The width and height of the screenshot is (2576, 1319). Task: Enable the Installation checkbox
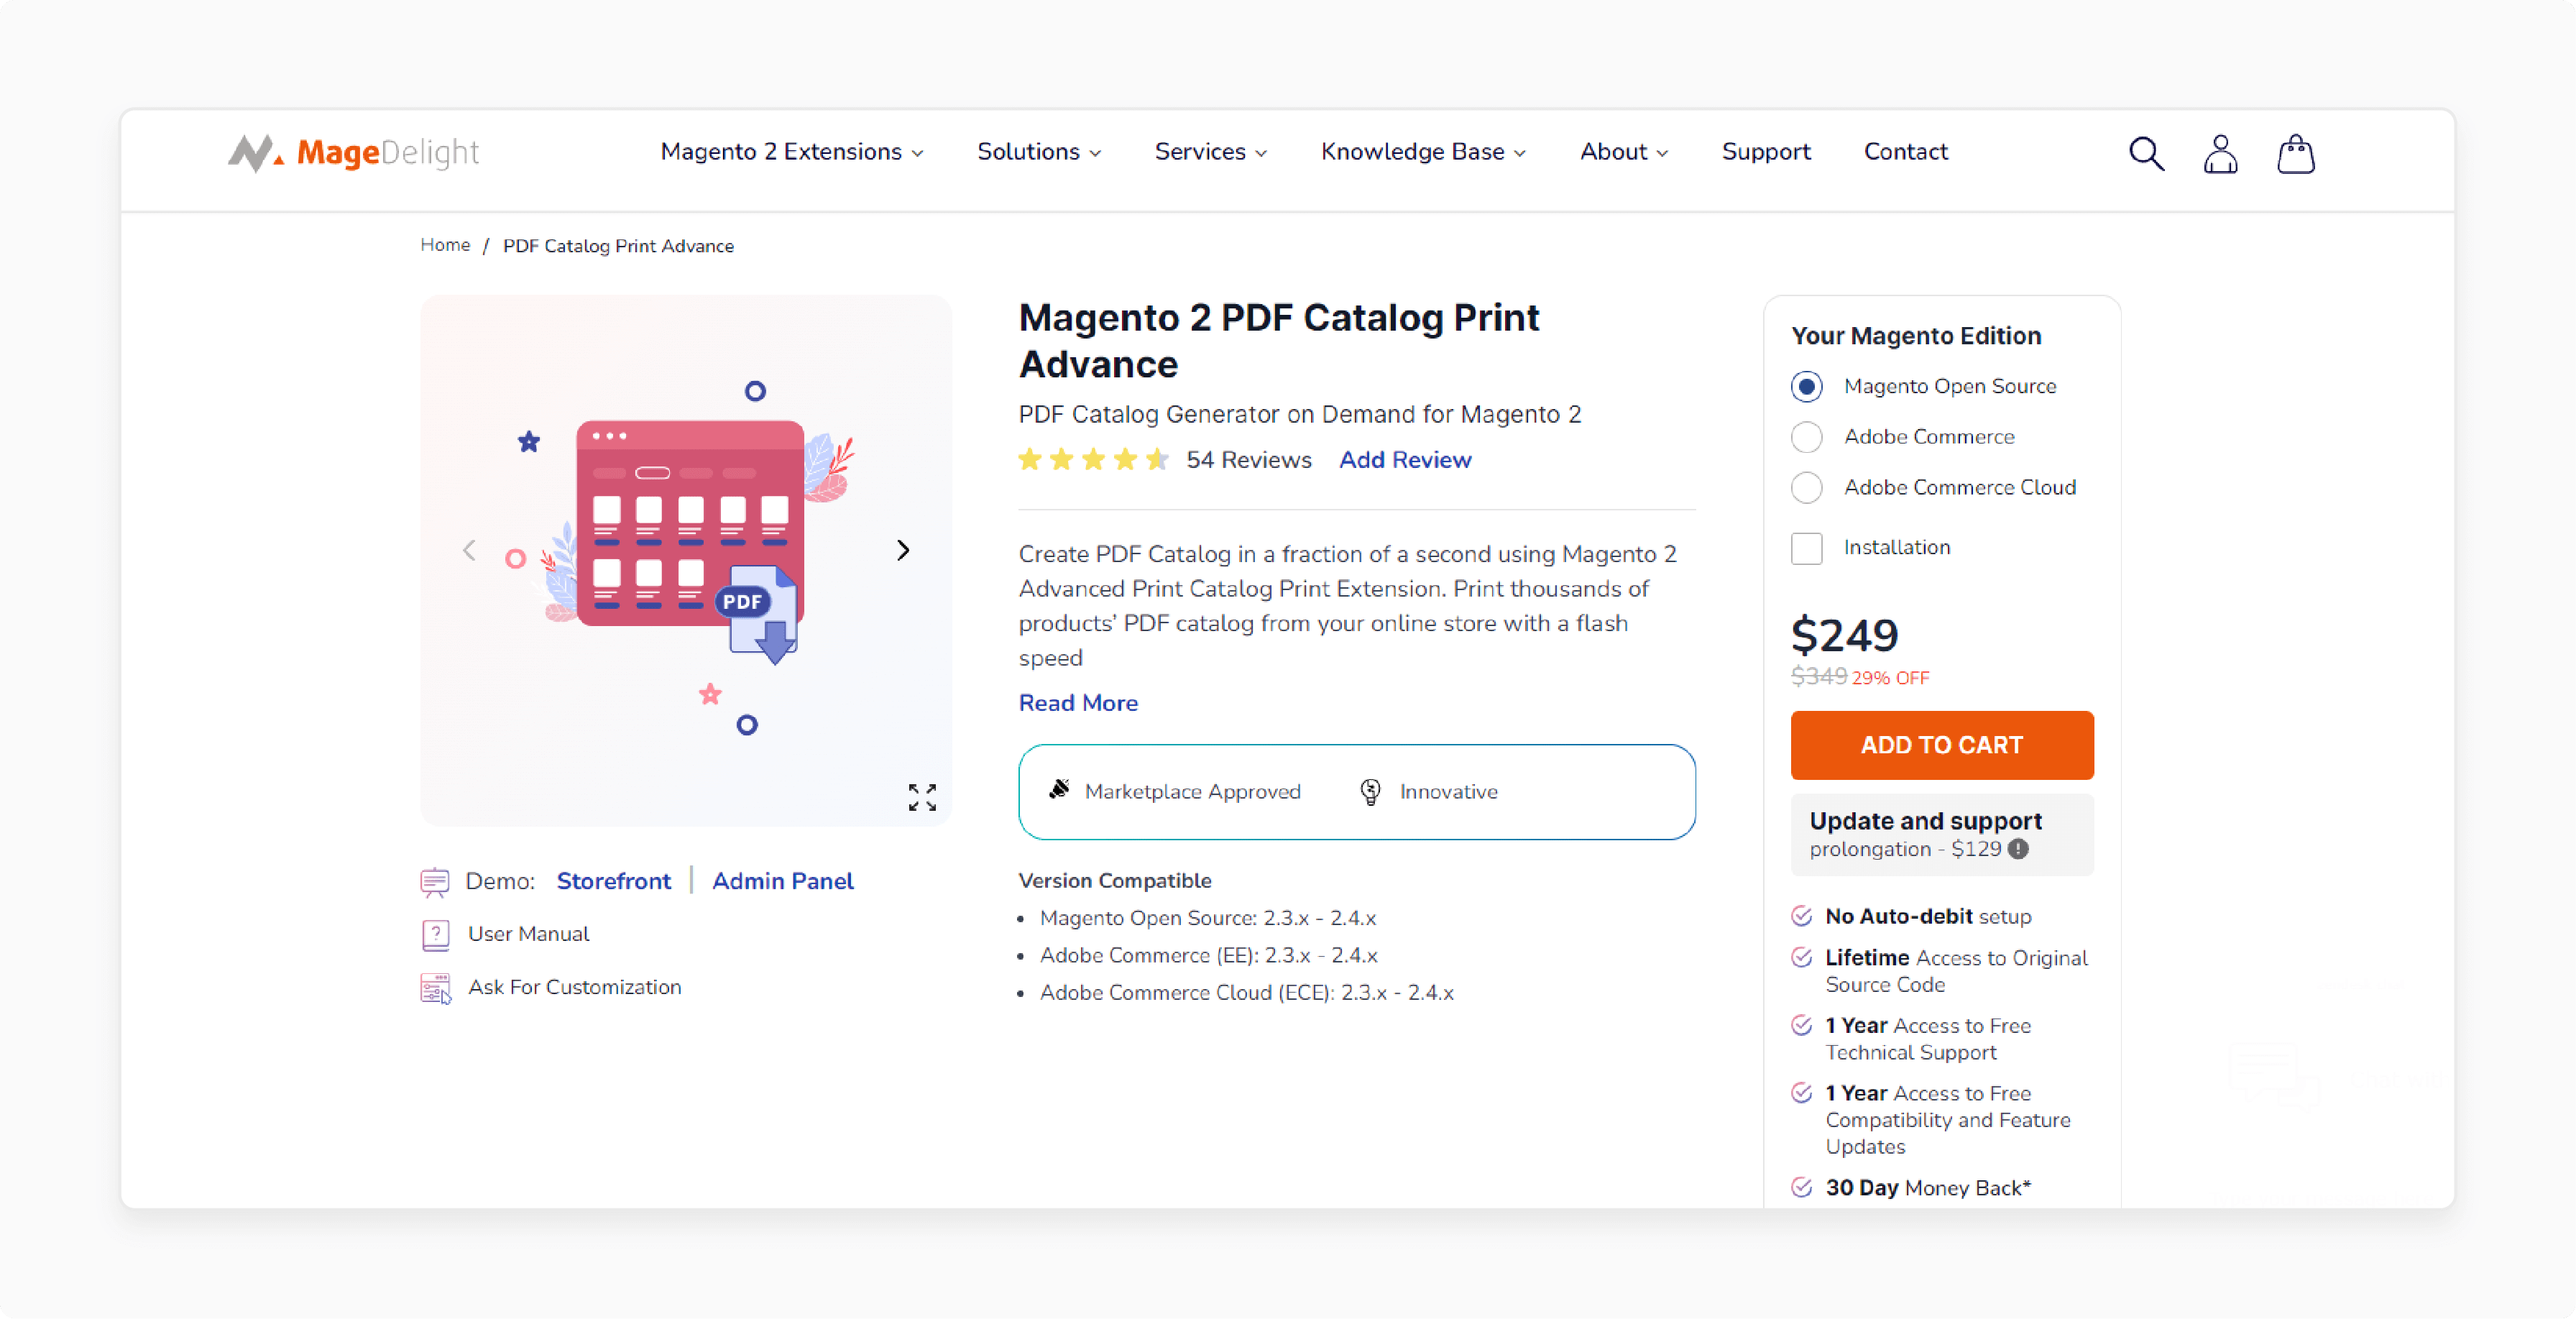click(x=1806, y=548)
